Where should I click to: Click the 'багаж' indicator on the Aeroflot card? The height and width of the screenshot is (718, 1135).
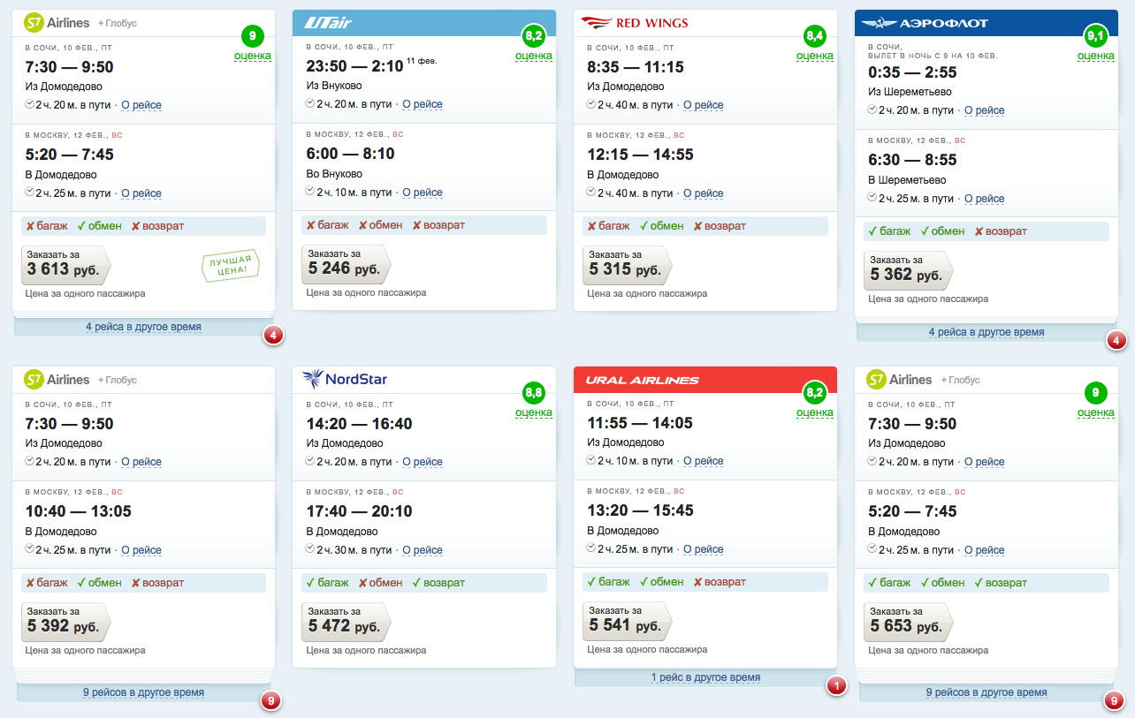point(889,231)
